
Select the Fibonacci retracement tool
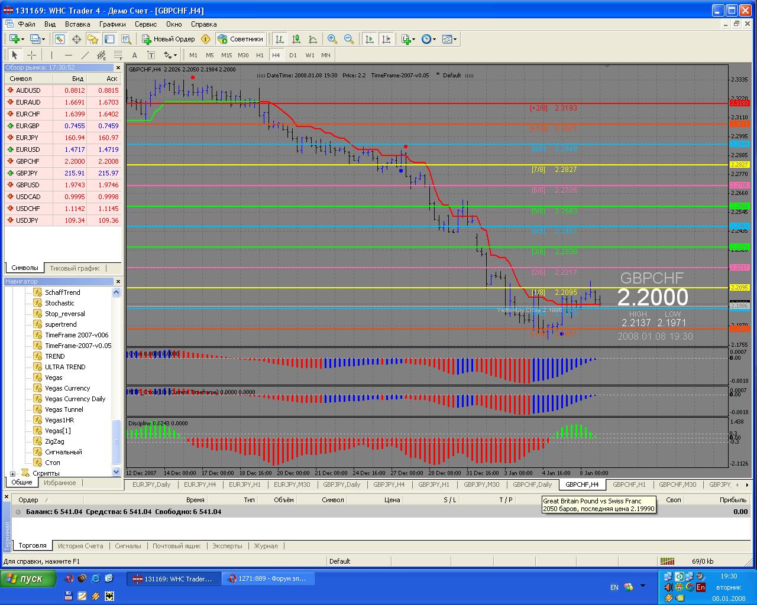coord(118,55)
